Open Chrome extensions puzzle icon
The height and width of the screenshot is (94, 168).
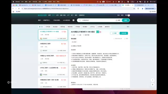click(138, 9)
